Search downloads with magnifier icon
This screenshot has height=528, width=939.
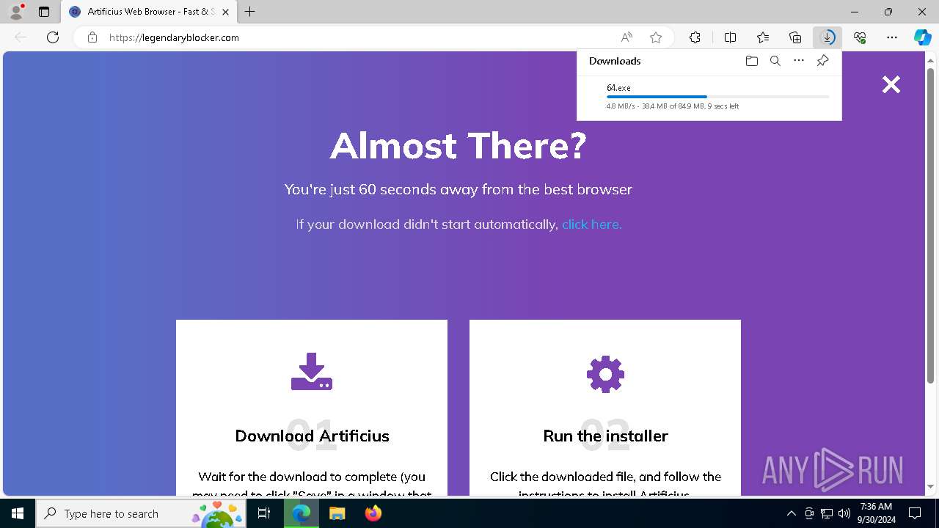(x=775, y=61)
